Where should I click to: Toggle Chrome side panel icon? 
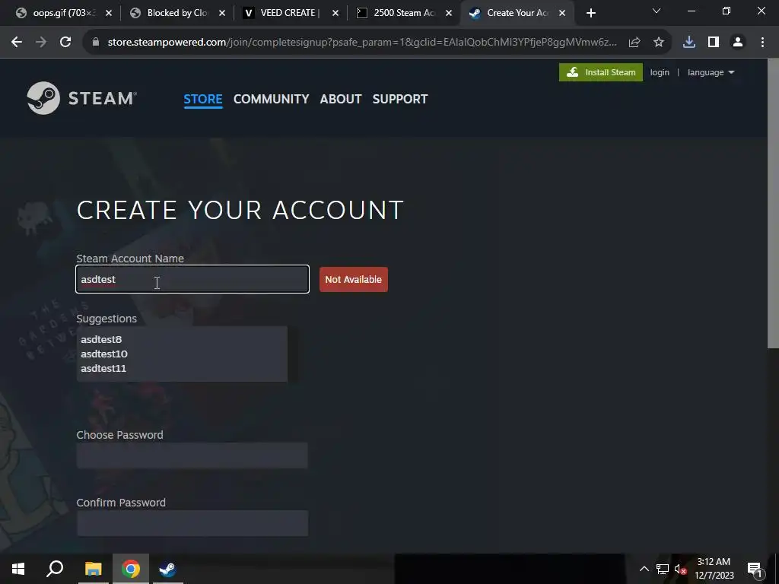point(713,43)
